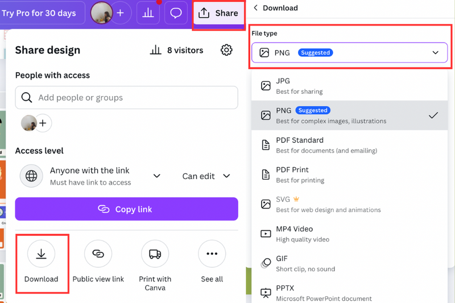
Task: Click the Print with Canva truck icon
Action: 155,254
